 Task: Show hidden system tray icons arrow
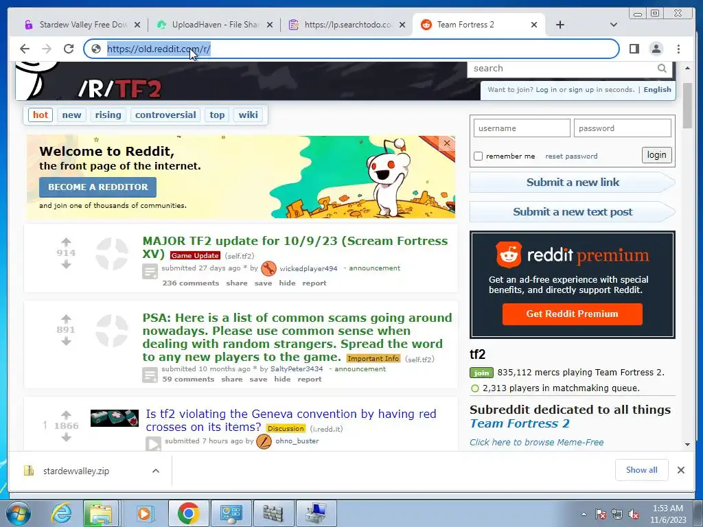tap(584, 514)
